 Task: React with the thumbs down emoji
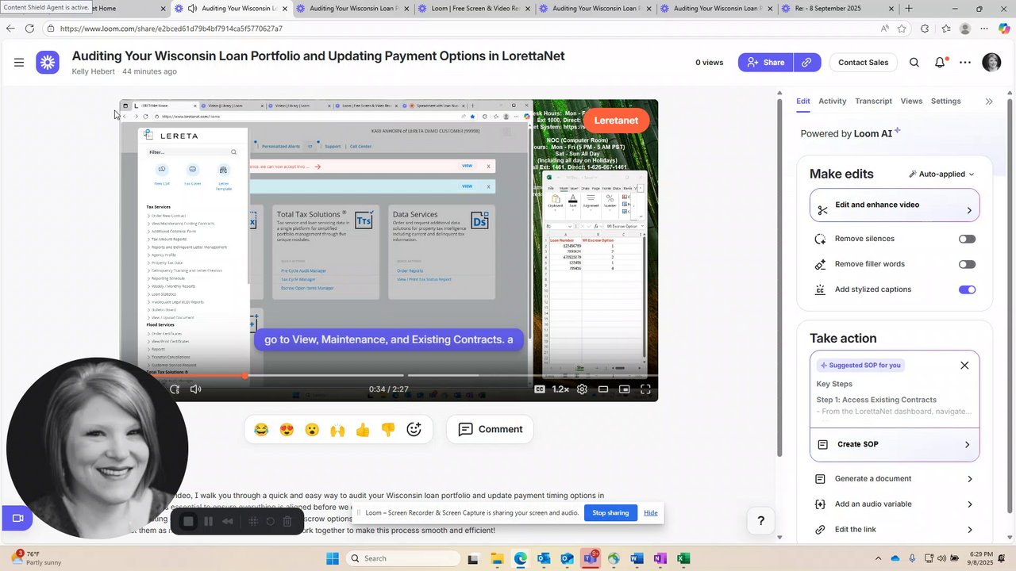(388, 430)
